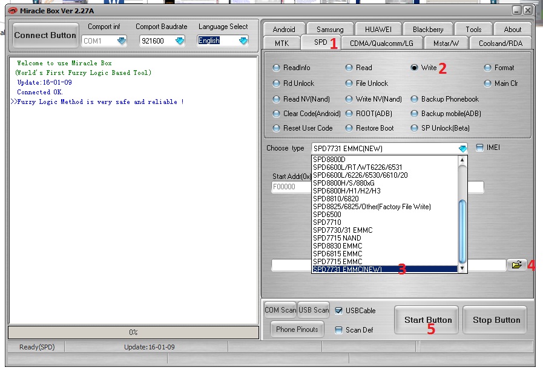Click the USB Scan button
This screenshot has height=373, width=543.
coord(314,310)
